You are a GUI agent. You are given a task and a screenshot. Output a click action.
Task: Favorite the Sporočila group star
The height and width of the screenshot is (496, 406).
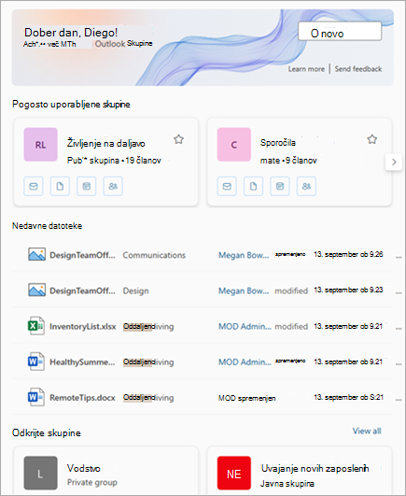372,139
